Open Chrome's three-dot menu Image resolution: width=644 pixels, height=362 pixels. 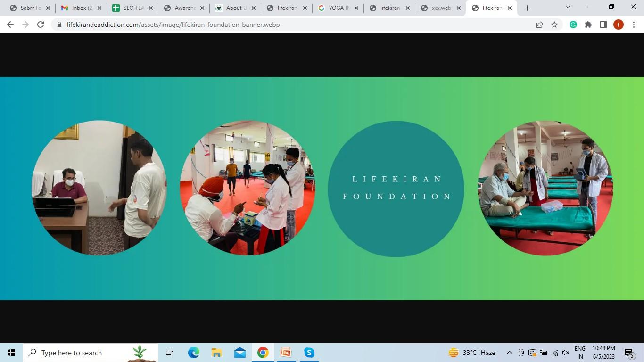click(x=634, y=25)
